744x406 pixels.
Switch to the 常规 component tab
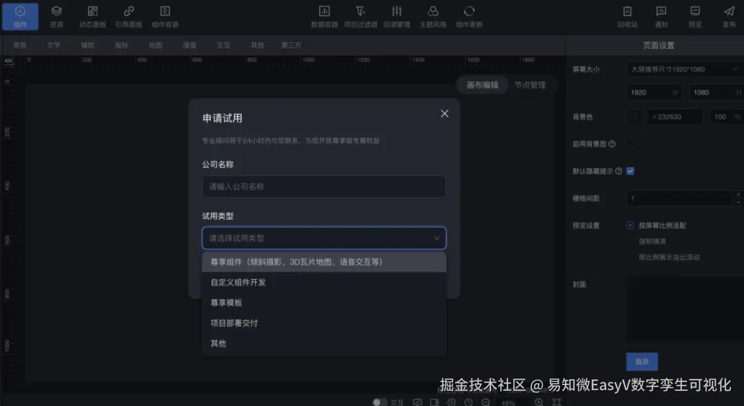point(20,45)
